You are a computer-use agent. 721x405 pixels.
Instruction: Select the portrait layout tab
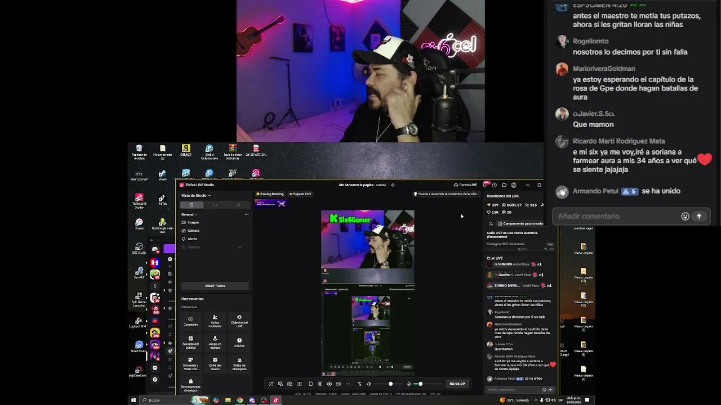192,205
